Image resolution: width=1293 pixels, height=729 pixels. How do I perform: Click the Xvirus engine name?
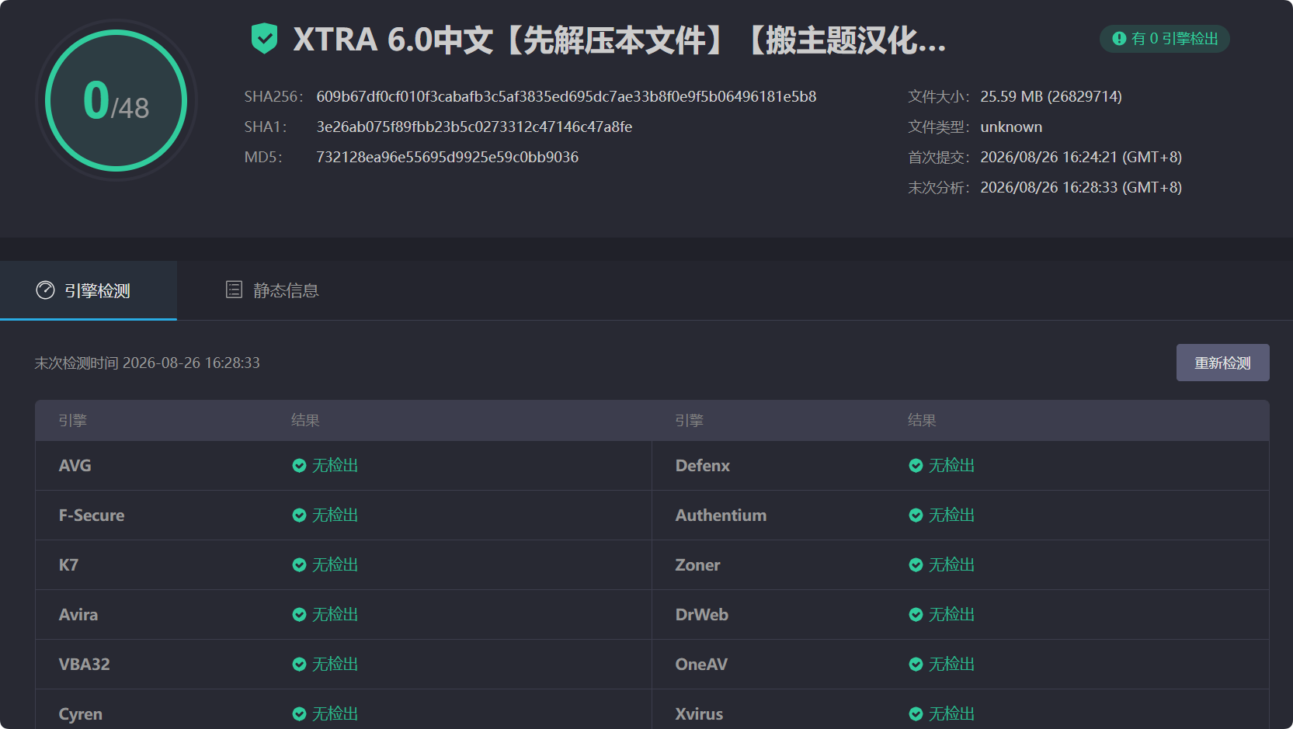coord(699,714)
